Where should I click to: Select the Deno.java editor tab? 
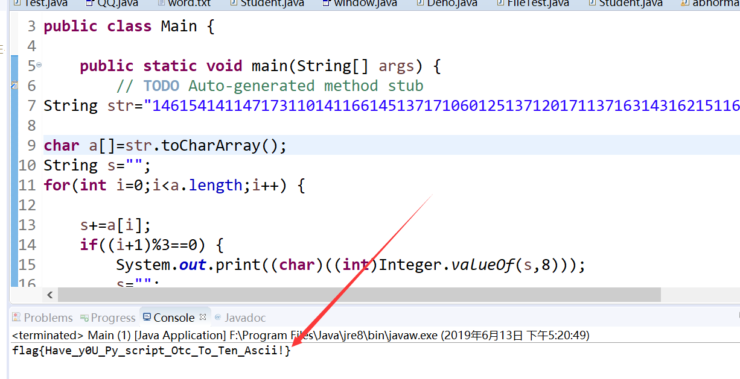pos(446,3)
